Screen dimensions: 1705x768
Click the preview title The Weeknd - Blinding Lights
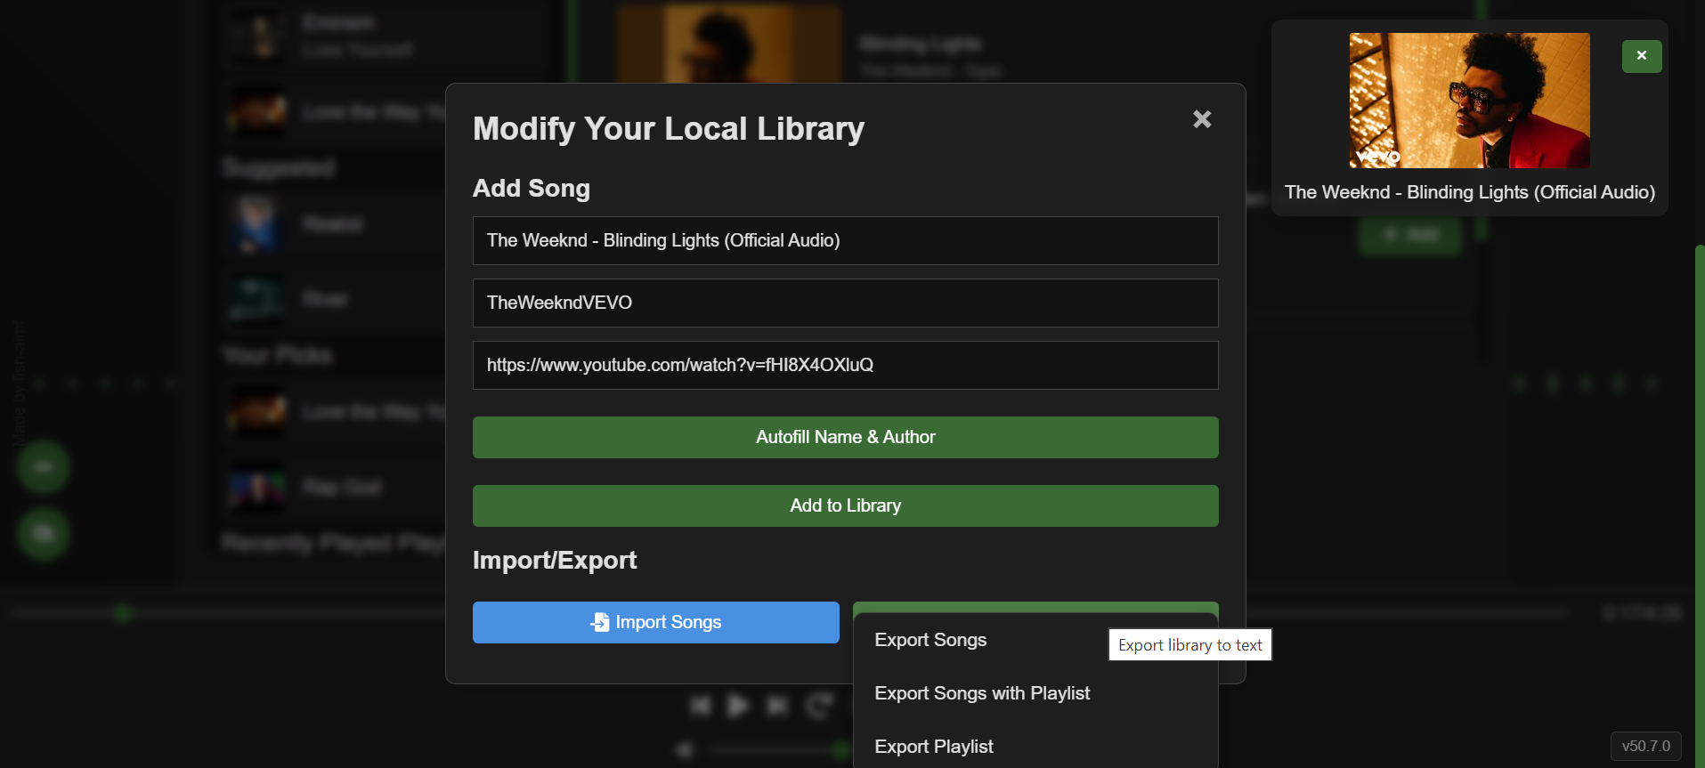point(1469,192)
